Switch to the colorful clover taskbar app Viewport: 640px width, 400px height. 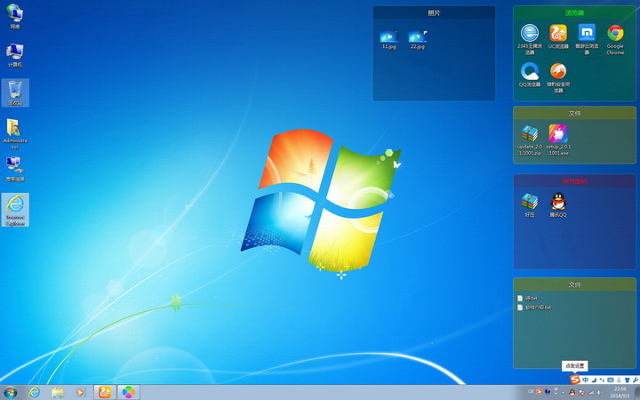point(129,393)
